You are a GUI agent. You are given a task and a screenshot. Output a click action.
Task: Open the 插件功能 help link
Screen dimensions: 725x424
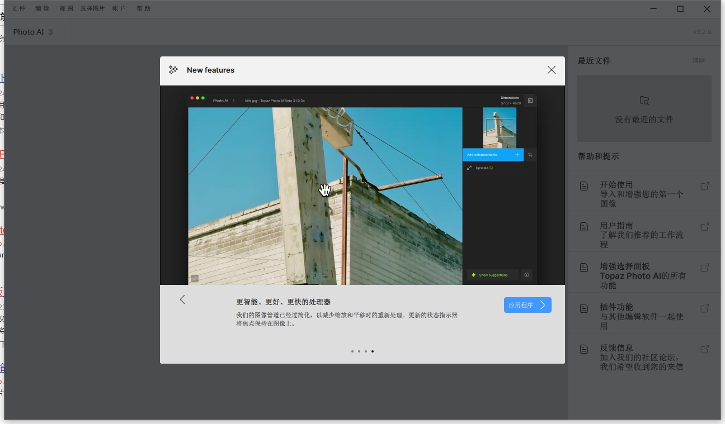click(x=644, y=313)
